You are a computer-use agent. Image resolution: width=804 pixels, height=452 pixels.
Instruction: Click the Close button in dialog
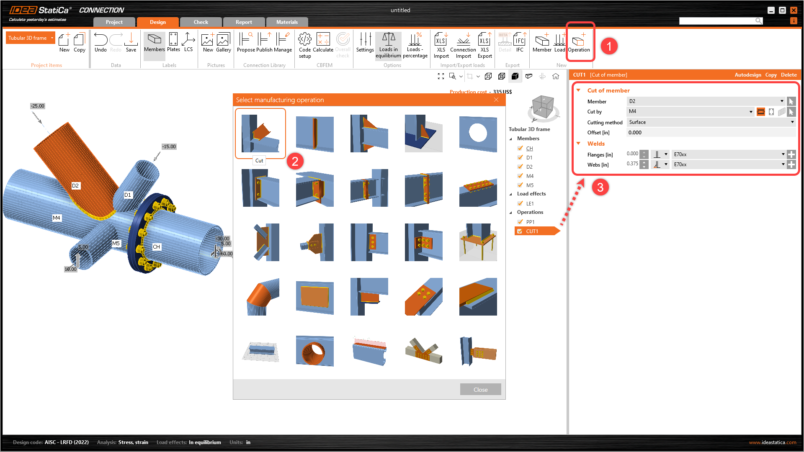point(480,390)
